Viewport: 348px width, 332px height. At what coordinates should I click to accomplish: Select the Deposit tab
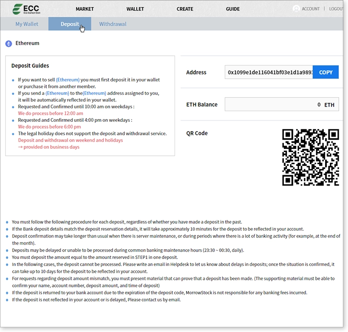(70, 24)
